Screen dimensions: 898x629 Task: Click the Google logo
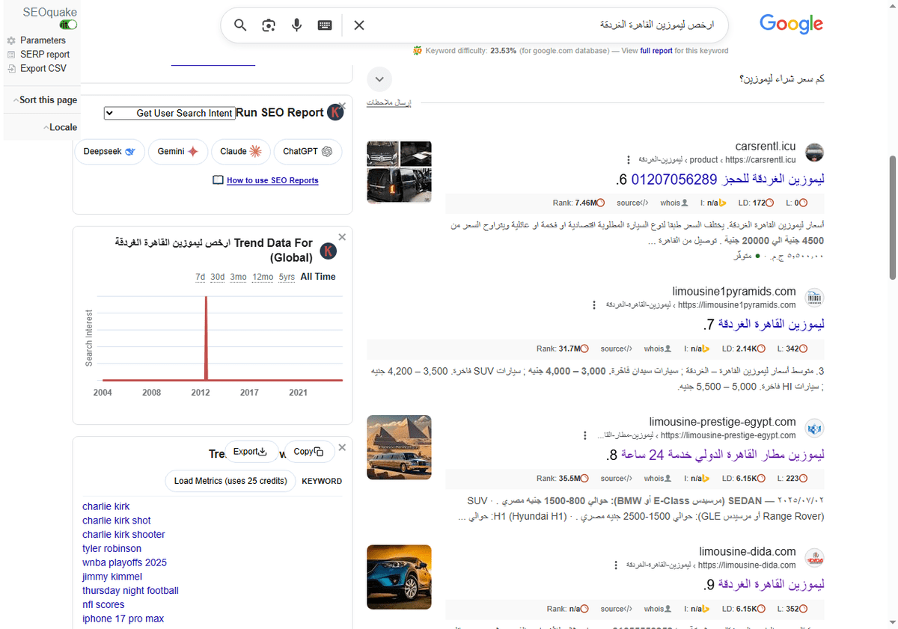pos(791,24)
